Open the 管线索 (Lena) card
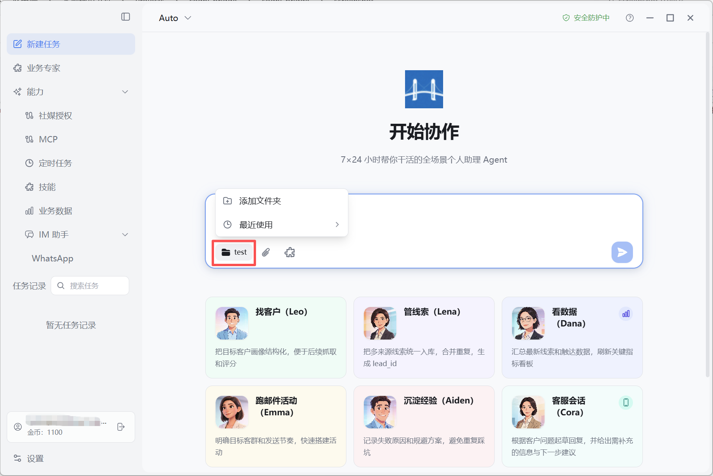This screenshot has width=713, height=476. pos(424,338)
